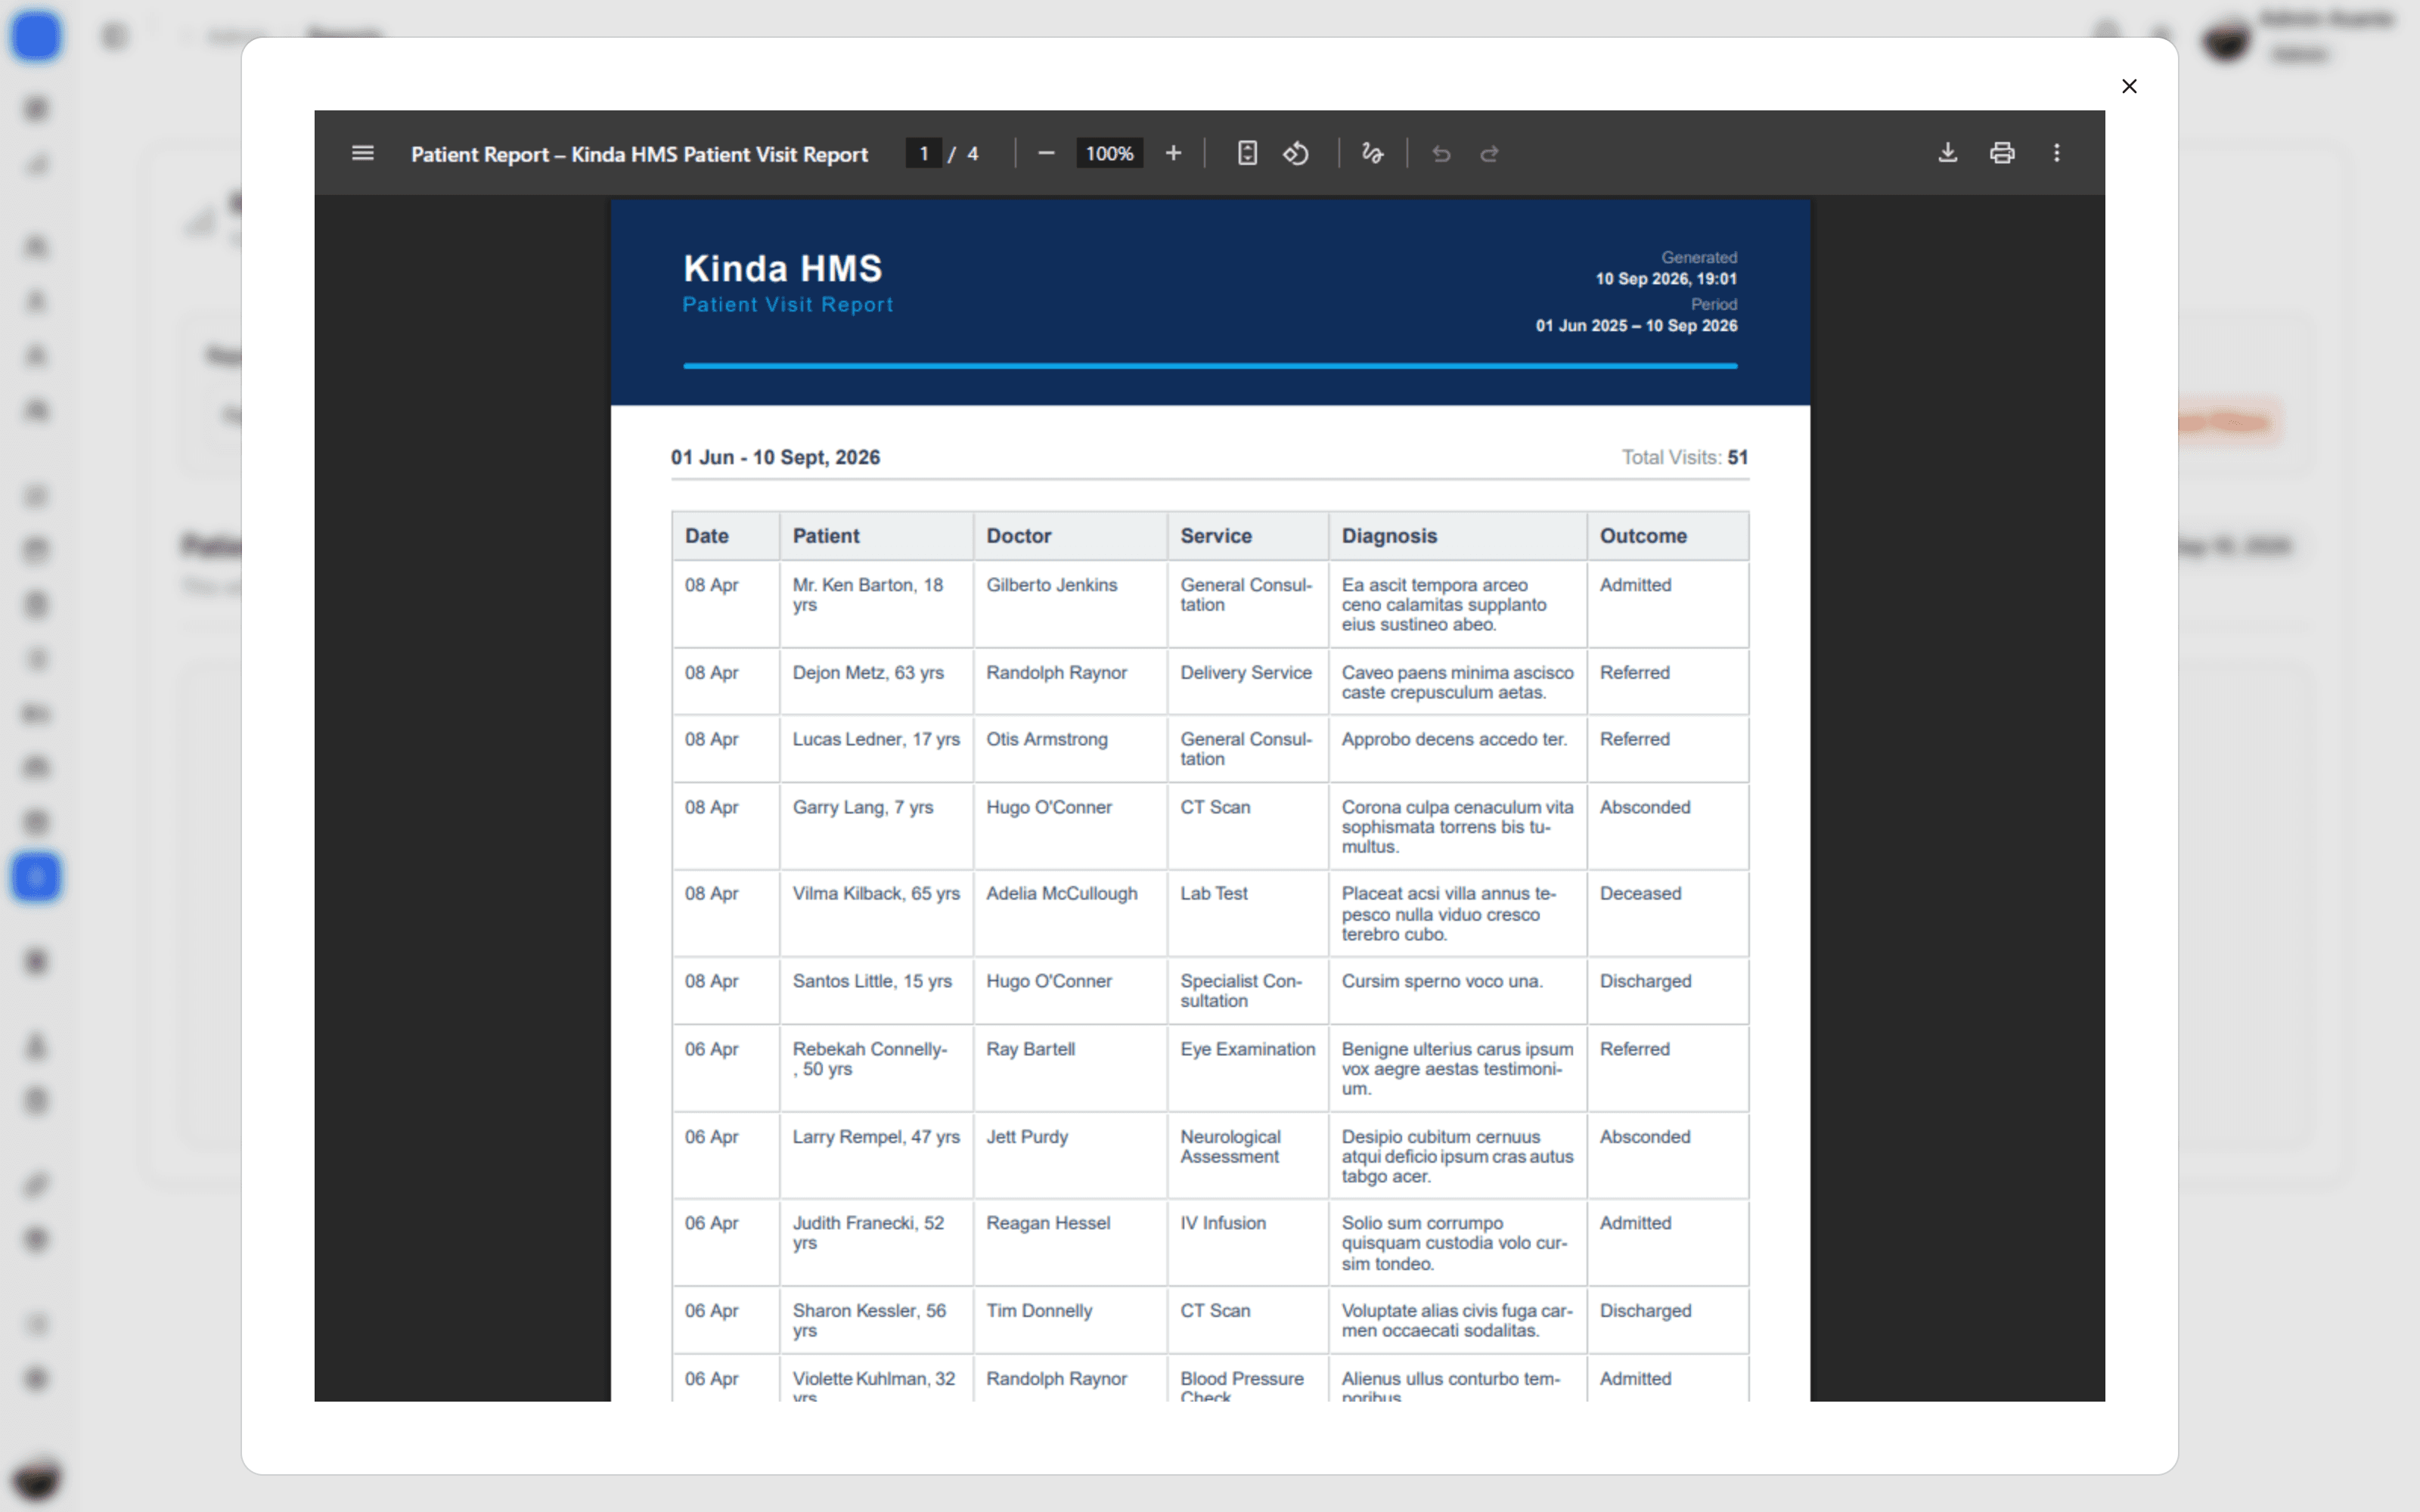Viewport: 2420px width, 1512px height.
Task: Click the '01 Jun - 10 Sept, 2026' heading
Action: coord(775,457)
